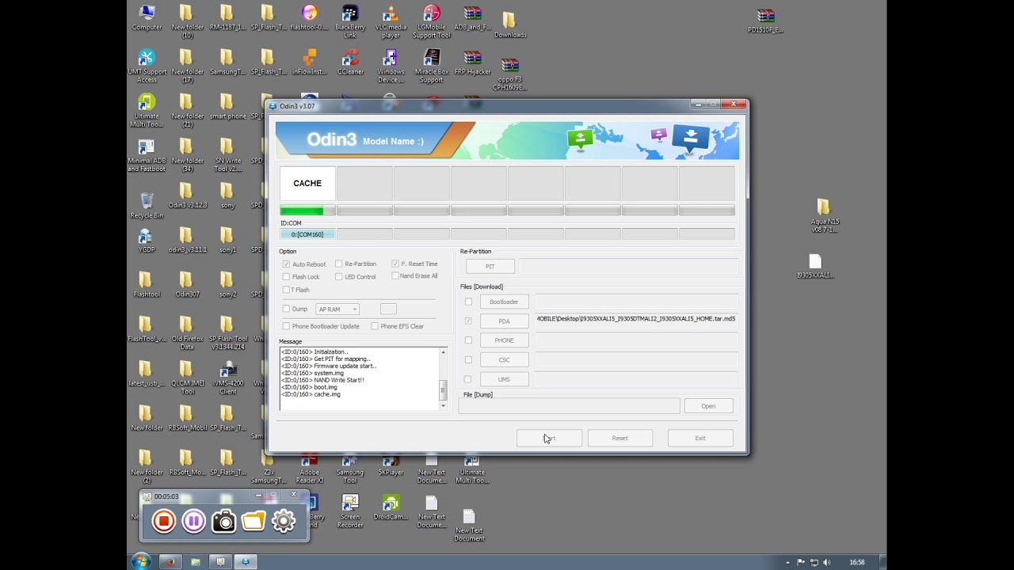Select the BlackBerry Link desktop shortcut
Screen dimensions: 1014x570
(350, 21)
